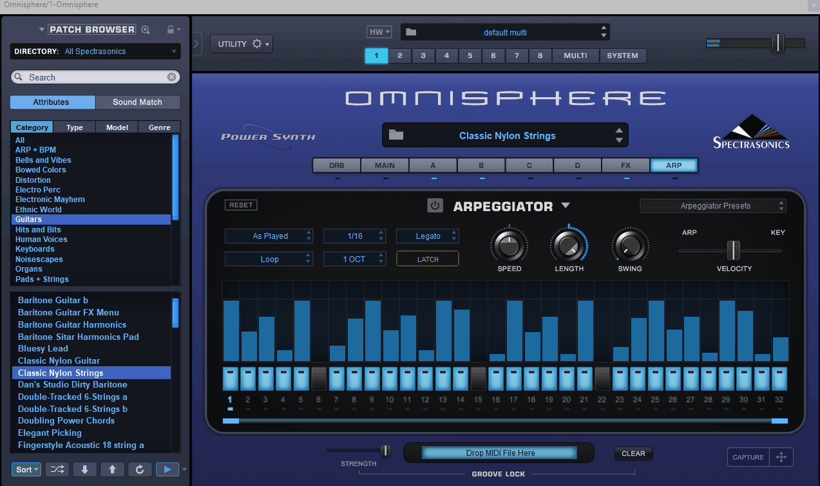
Task: Click the patch browser magnifier zoom icon
Action: (x=146, y=30)
